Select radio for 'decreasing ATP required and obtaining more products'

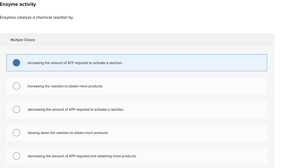(x=17, y=156)
